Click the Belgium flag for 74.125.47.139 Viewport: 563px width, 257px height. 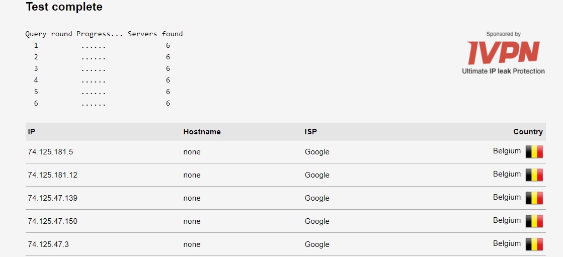tap(534, 198)
